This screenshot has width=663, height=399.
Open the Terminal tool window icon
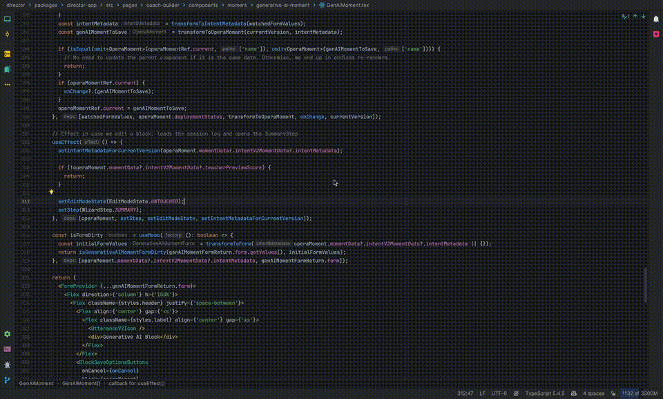(x=7, y=349)
